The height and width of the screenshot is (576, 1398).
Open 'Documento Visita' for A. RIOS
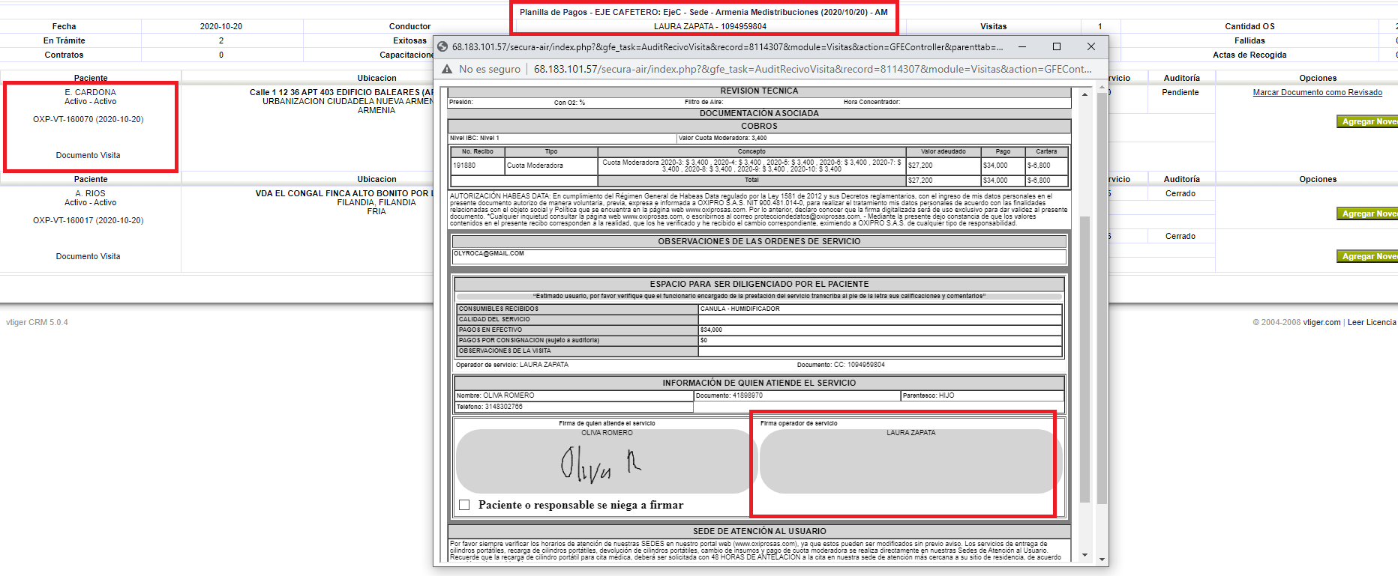(x=88, y=256)
